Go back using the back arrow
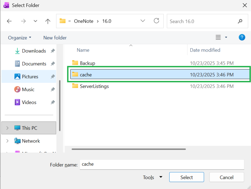The width and height of the screenshot is (251, 189). [x=9, y=21]
